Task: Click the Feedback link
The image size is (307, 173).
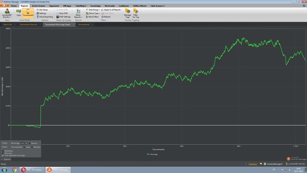Action: [x=253, y=164]
